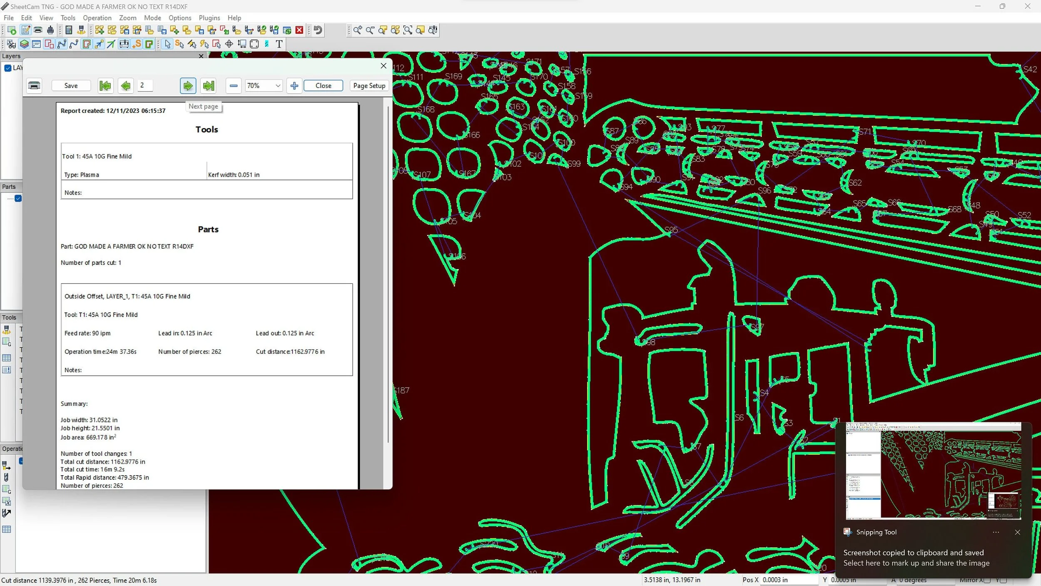The width and height of the screenshot is (1041, 586).
Task: Click the print icon in report dialog
Action: coord(34,86)
